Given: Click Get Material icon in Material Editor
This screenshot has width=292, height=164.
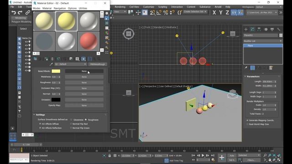Looking at the screenshot, I should 35,59.
